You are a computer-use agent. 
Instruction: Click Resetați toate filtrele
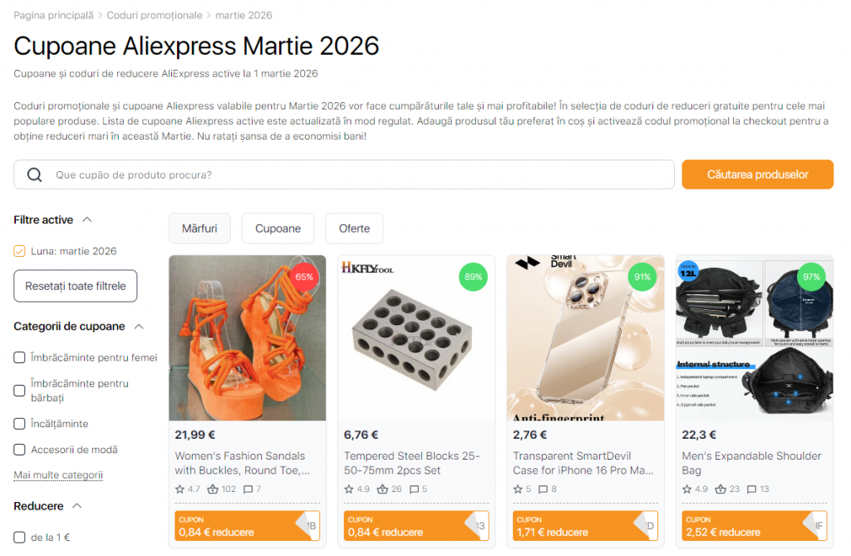75,285
